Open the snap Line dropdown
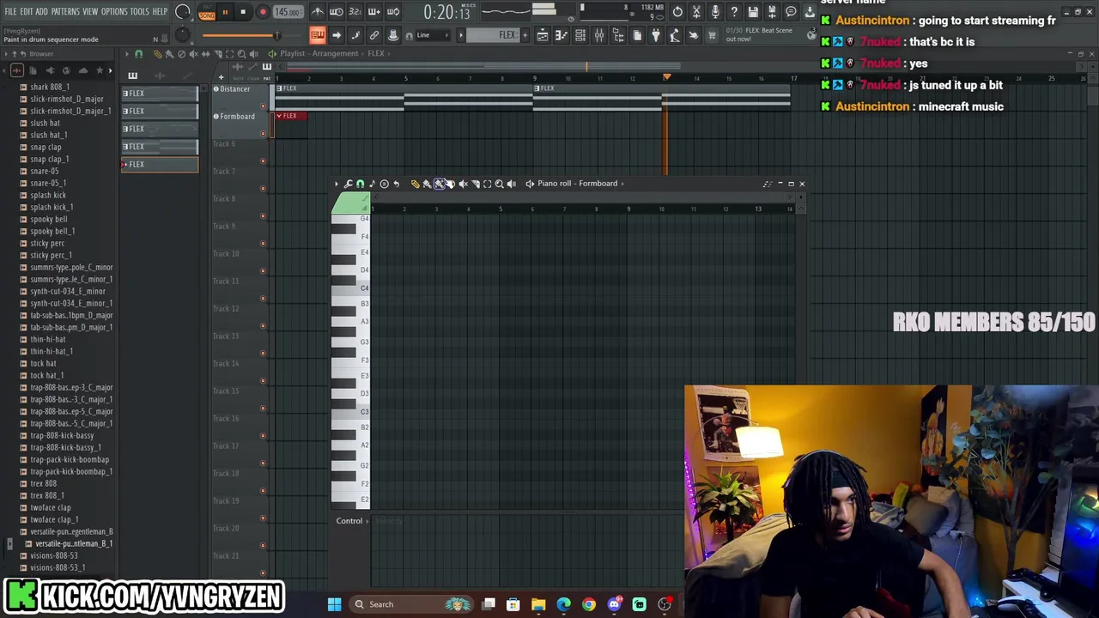The width and height of the screenshot is (1099, 618). pos(432,35)
